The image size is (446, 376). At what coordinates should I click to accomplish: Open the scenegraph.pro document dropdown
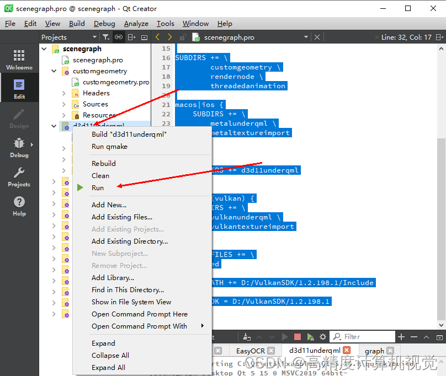click(x=307, y=36)
